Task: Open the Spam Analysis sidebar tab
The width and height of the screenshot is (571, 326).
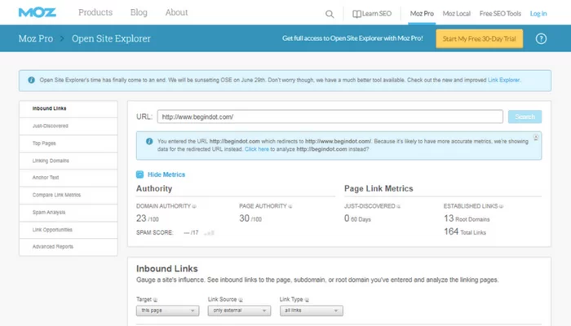Action: (48, 213)
